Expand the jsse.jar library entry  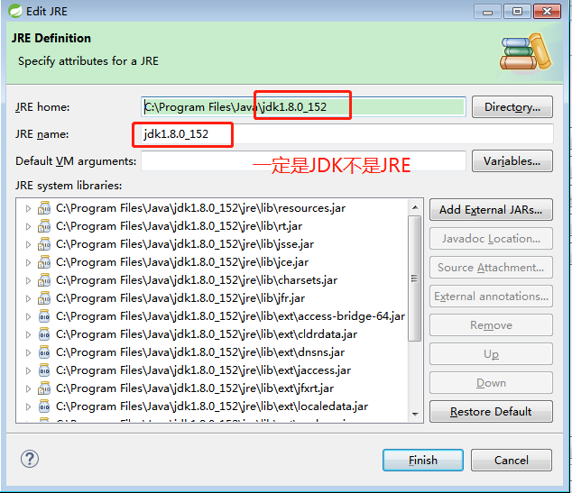(28, 244)
